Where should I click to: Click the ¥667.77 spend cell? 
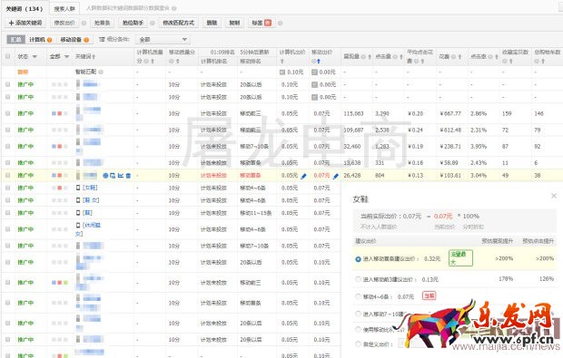(450, 113)
